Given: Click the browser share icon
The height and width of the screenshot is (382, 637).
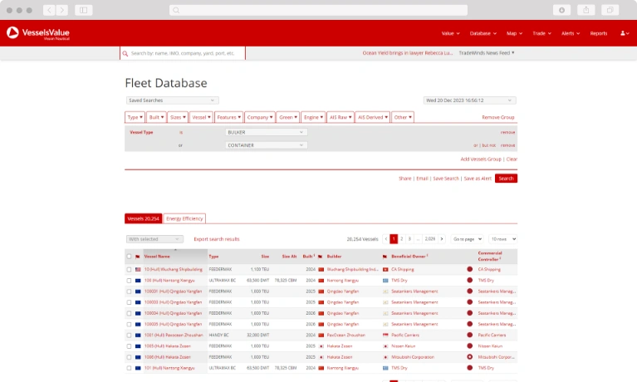Looking at the screenshot, I should [x=586, y=10].
